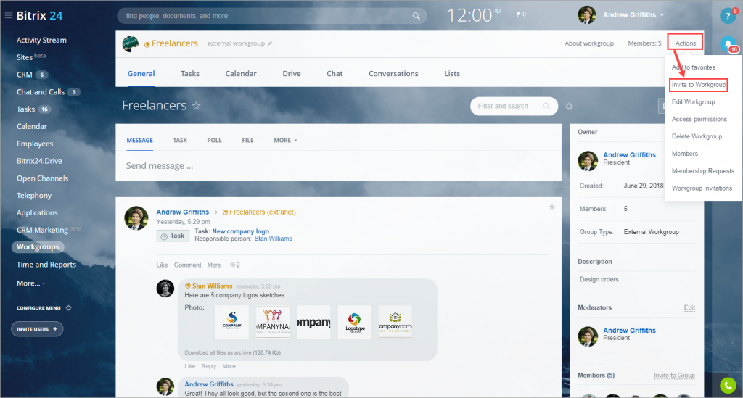Click the Send message input field

click(x=338, y=165)
